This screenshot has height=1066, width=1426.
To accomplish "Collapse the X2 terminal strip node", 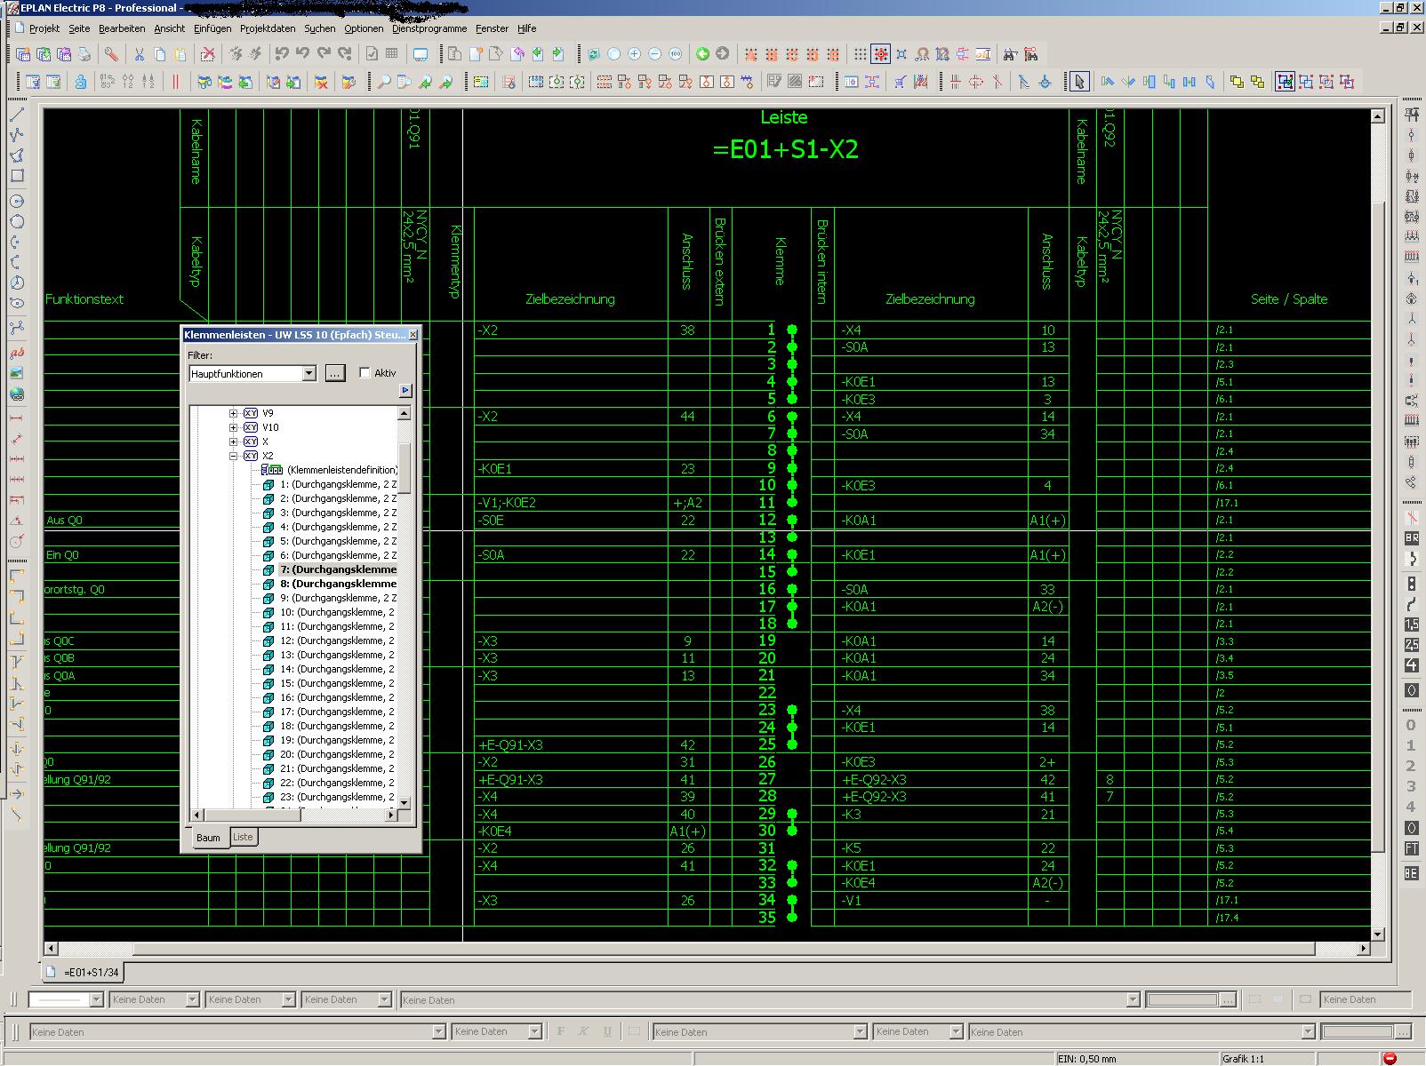I will [x=234, y=456].
